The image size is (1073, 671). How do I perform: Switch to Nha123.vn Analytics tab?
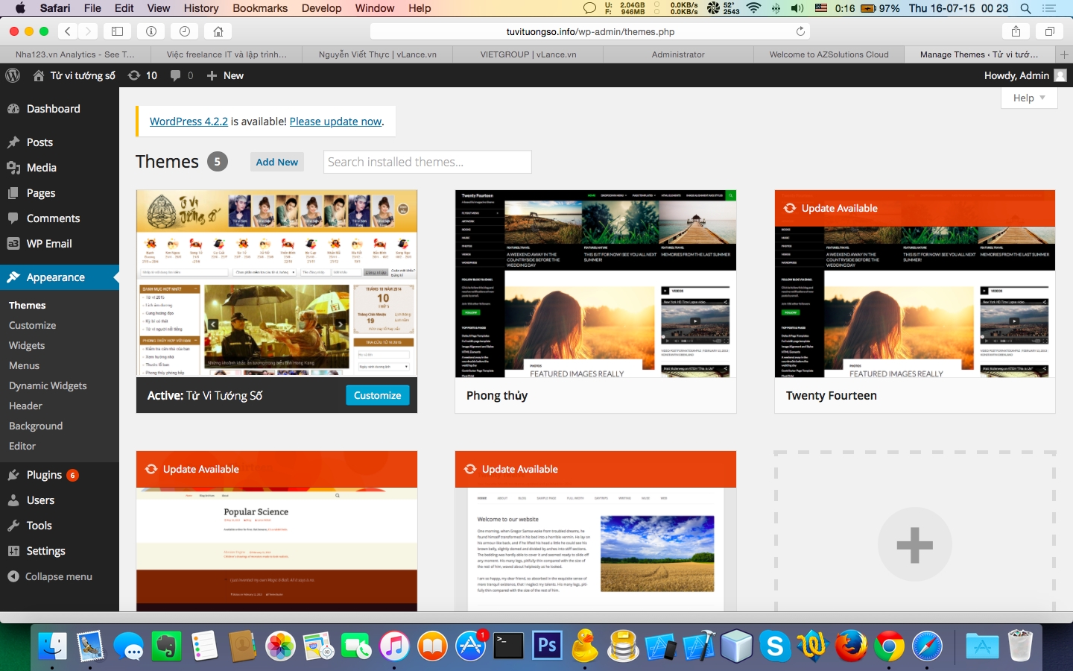(x=75, y=54)
